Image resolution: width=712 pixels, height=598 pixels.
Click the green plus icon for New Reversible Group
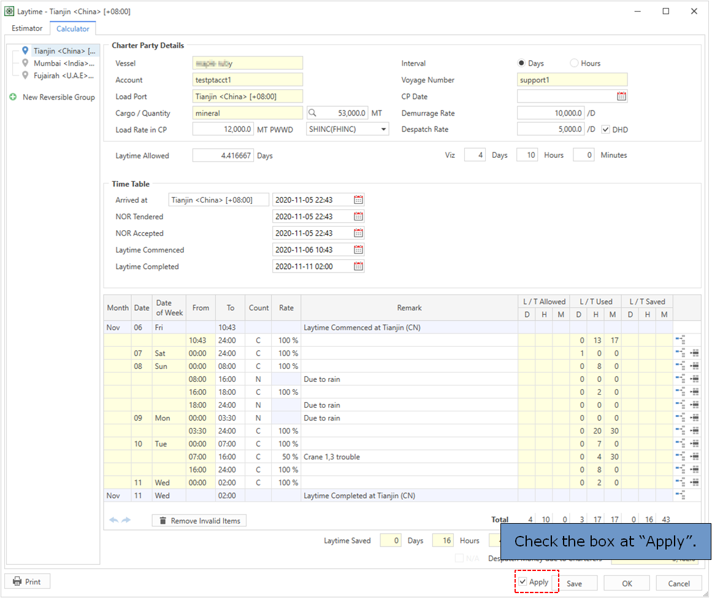click(13, 97)
